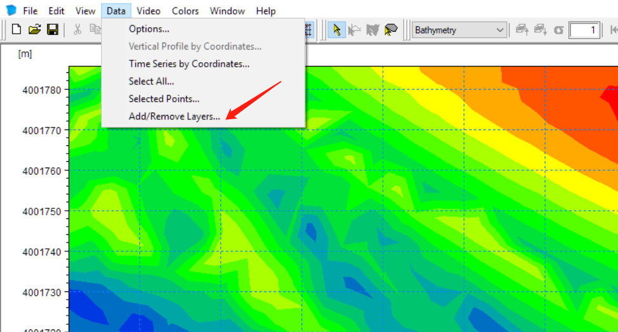The height and width of the screenshot is (332, 618).
Task: Click y-axis label 4001740
Action: 42,252
